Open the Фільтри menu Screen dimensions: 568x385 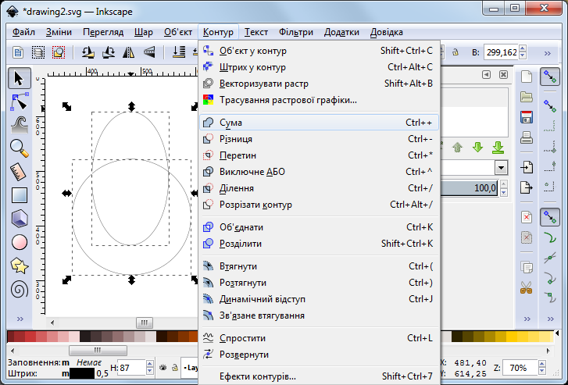point(295,32)
